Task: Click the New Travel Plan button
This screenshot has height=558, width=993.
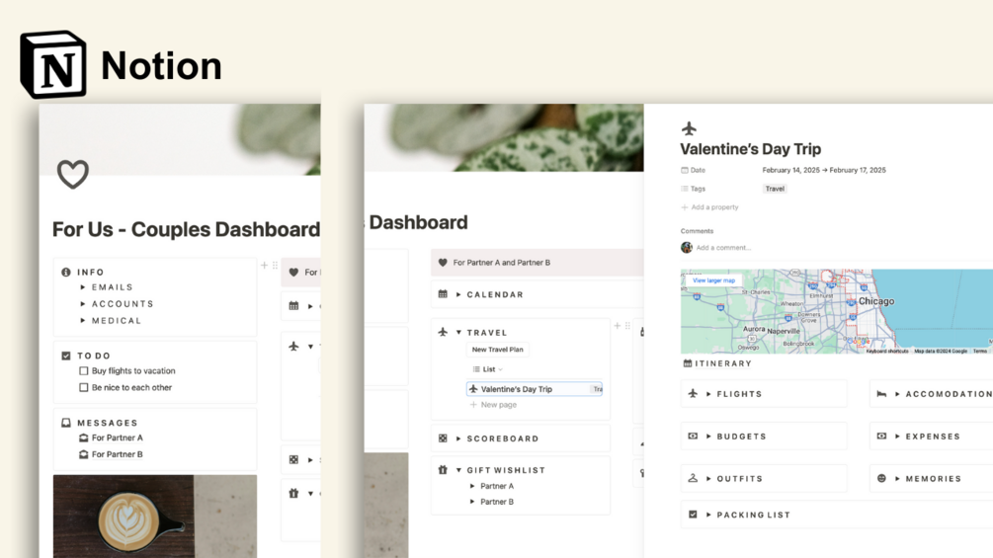Action: pyautogui.click(x=498, y=350)
